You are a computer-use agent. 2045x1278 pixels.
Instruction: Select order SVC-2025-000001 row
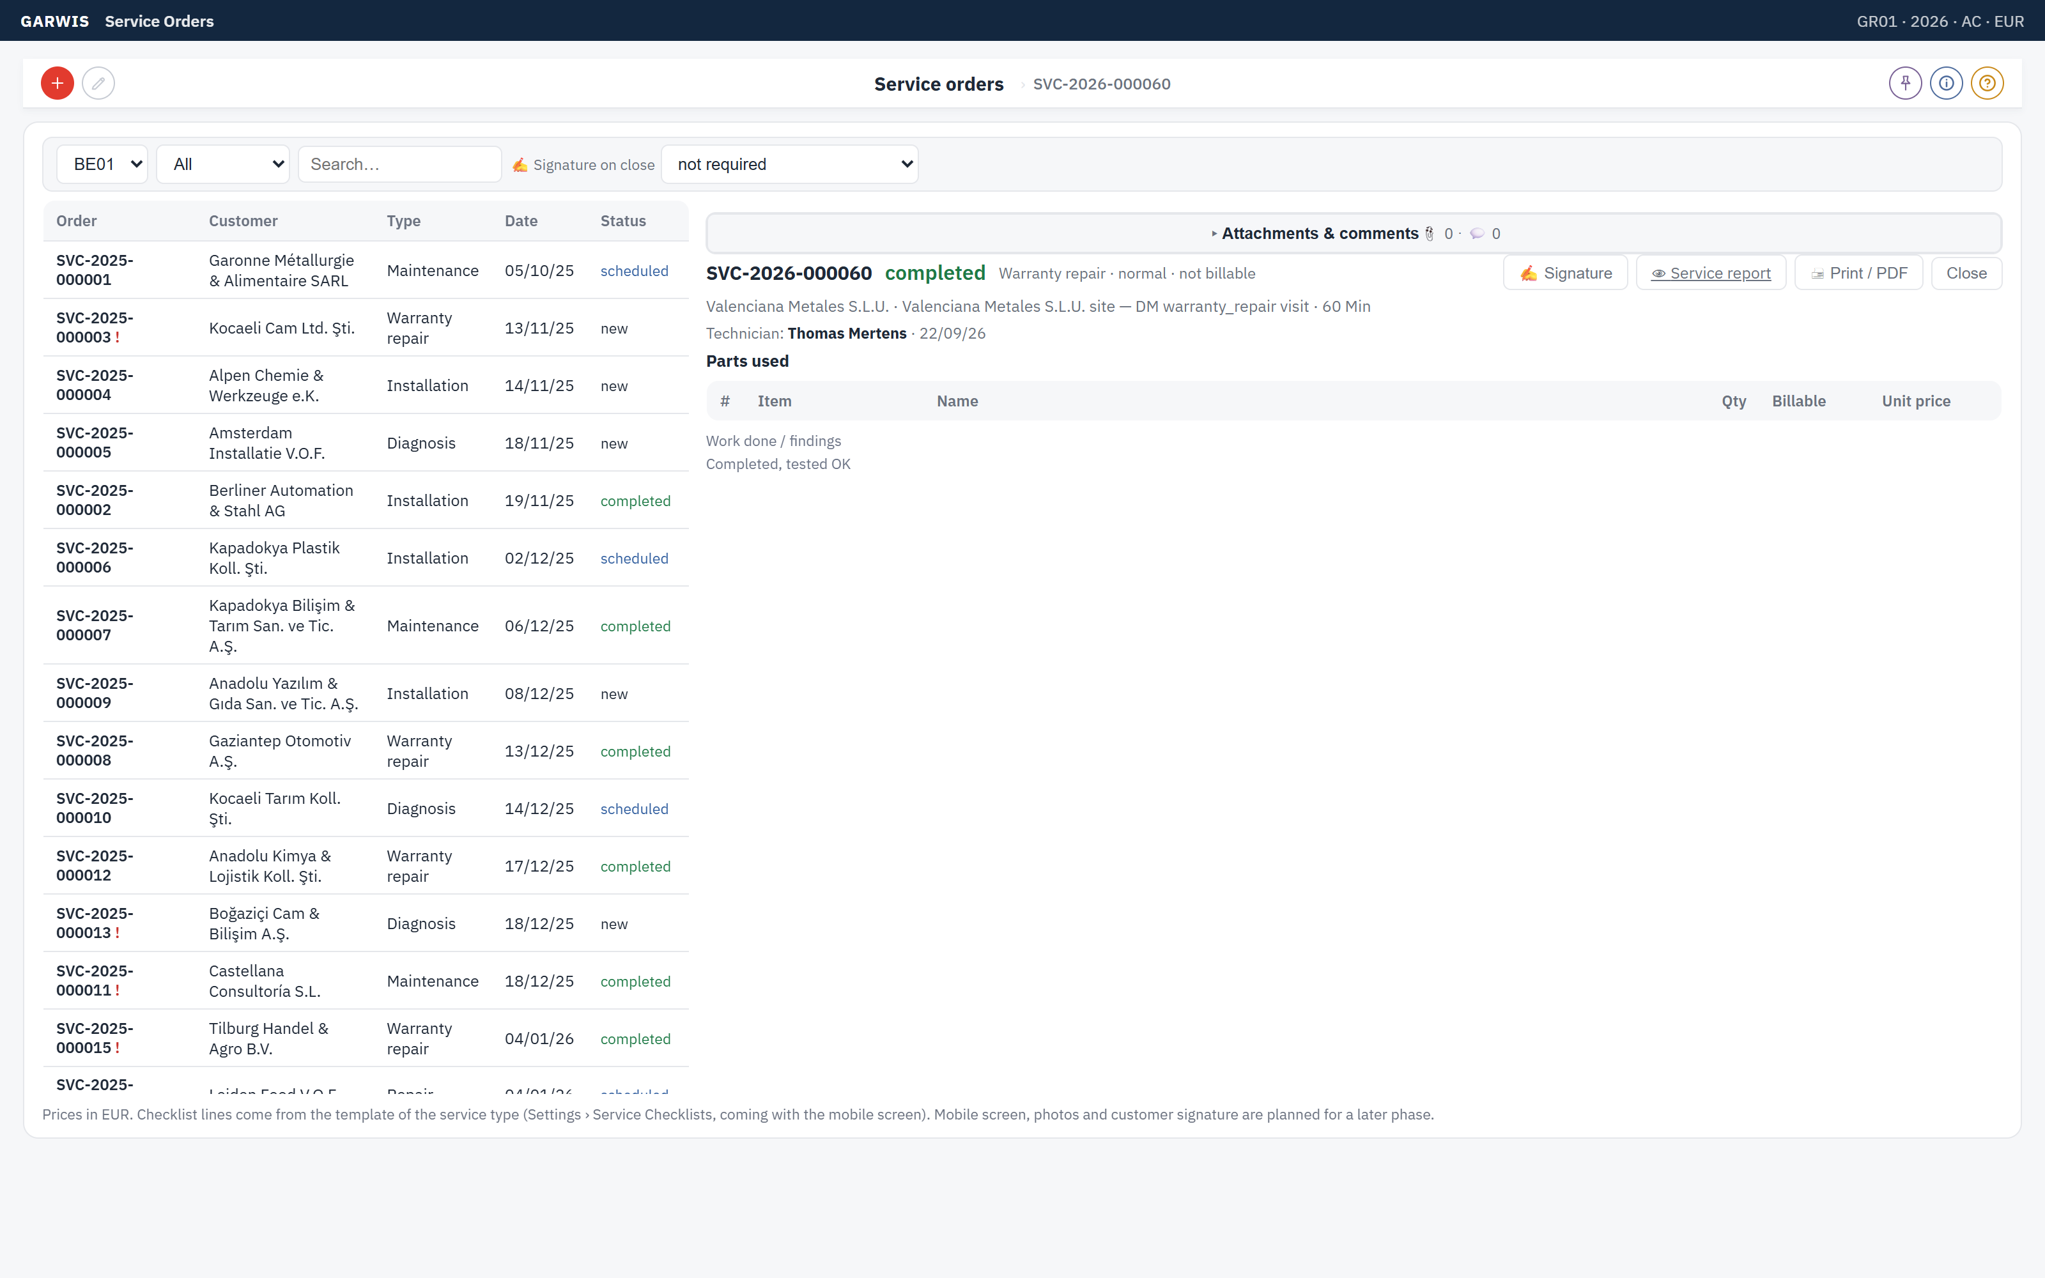366,270
